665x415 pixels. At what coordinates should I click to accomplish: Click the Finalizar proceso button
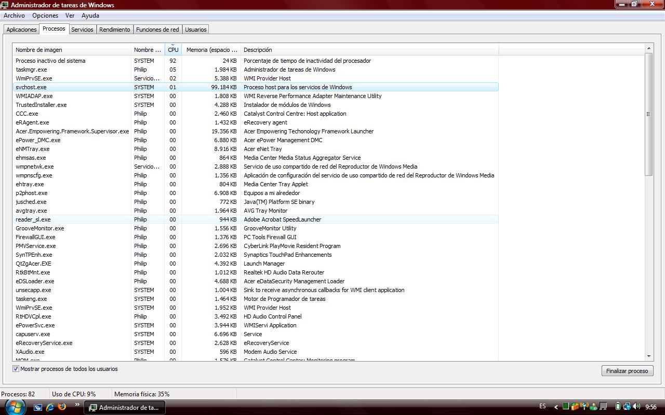pyautogui.click(x=627, y=370)
